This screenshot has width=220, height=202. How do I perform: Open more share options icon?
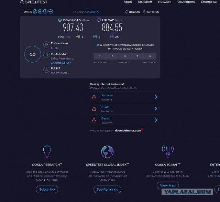click(51, 11)
